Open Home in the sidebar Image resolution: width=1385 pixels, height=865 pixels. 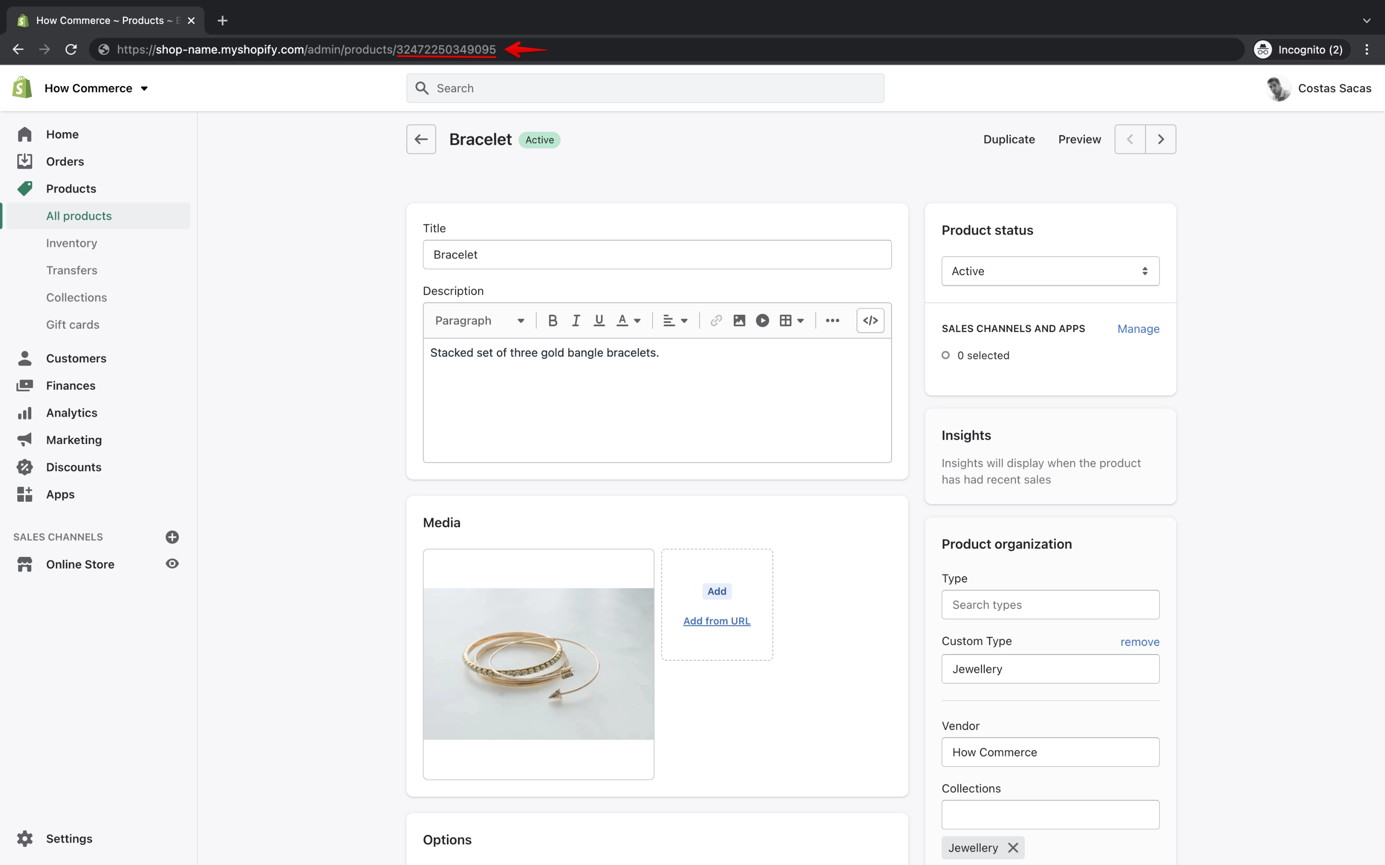63,134
